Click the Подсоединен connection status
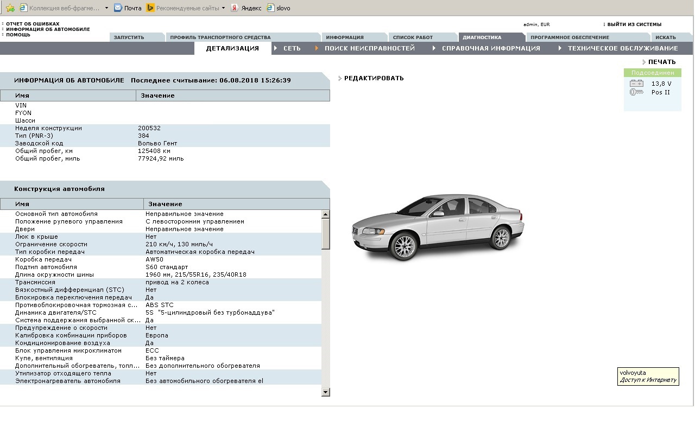The image size is (695, 434). pyautogui.click(x=653, y=73)
